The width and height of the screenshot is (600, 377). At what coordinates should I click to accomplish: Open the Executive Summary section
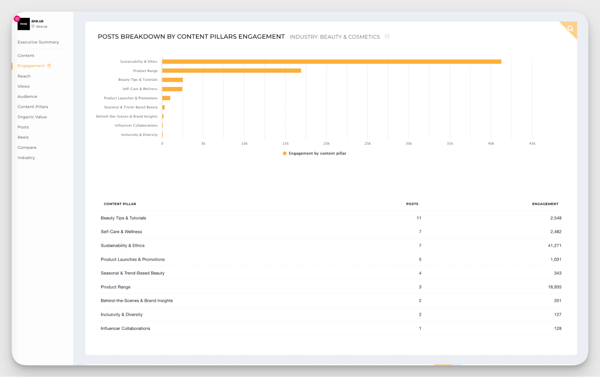[38, 42]
